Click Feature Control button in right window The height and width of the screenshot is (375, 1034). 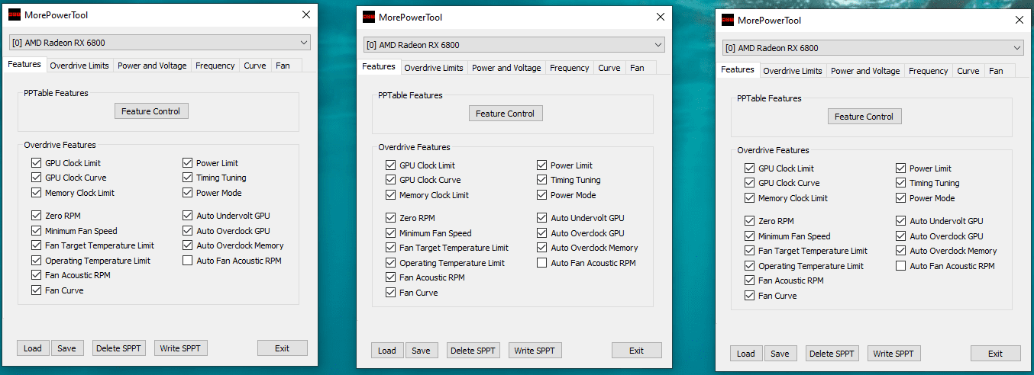coord(864,117)
